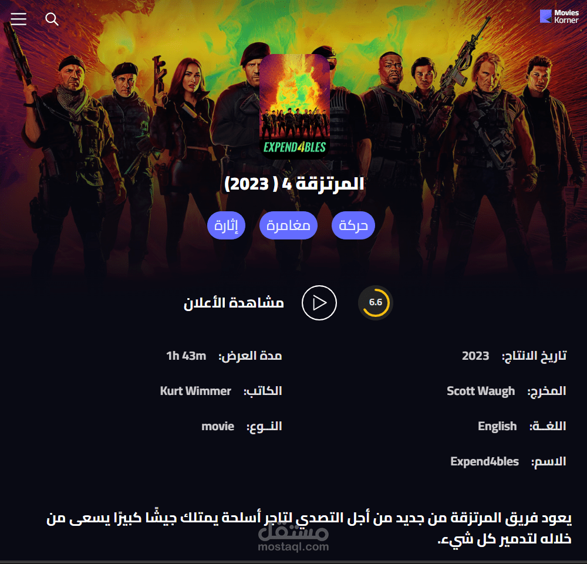587x564 pixels.
Task: Click the mostaql.com watermark
Action: coord(293,539)
